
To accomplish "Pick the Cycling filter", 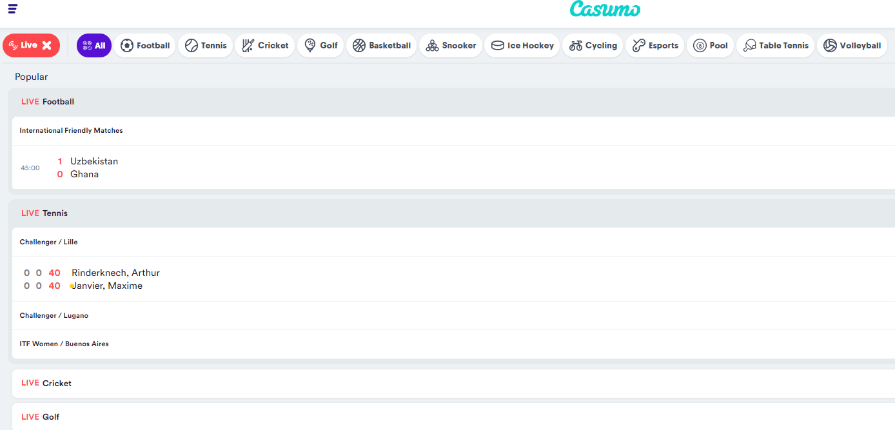I will pos(593,45).
